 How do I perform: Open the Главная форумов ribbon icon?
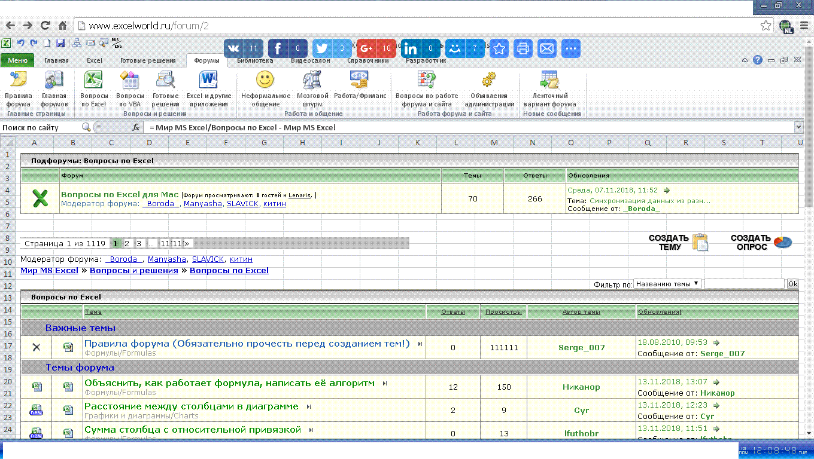tap(54, 79)
